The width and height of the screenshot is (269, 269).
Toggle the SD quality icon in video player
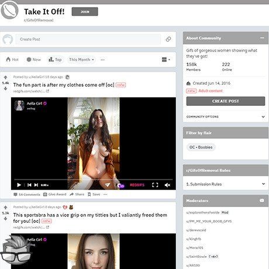point(120,185)
